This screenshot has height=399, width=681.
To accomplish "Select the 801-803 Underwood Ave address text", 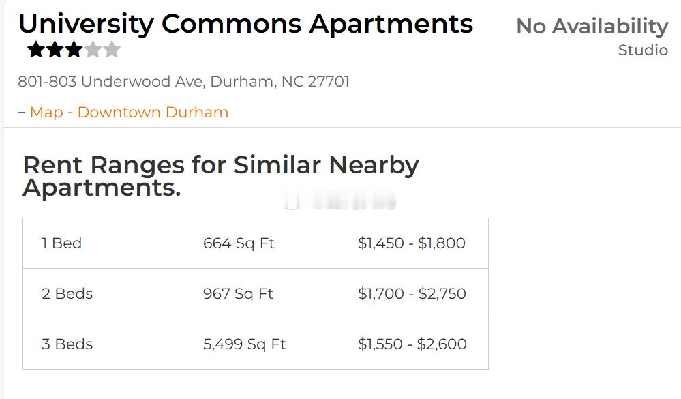I will point(184,82).
